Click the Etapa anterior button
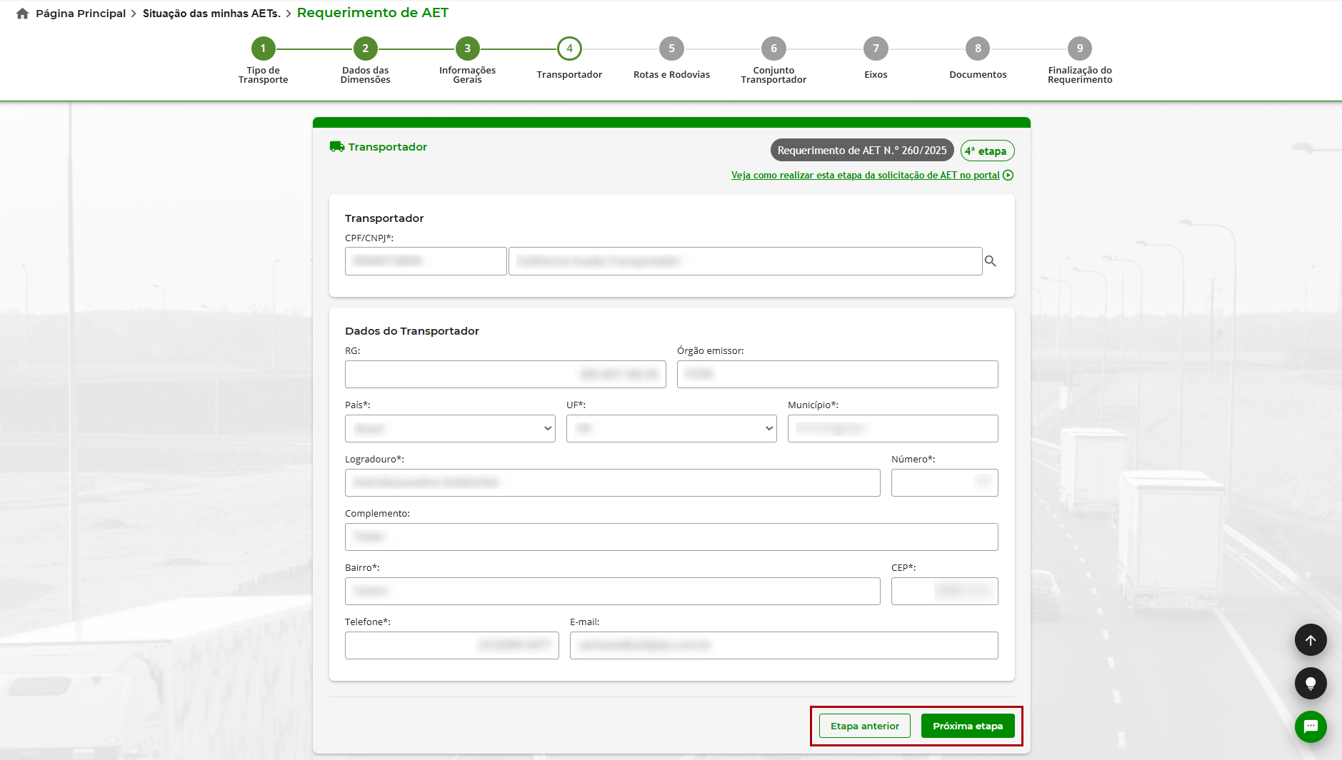1342x760 pixels. [x=864, y=726]
